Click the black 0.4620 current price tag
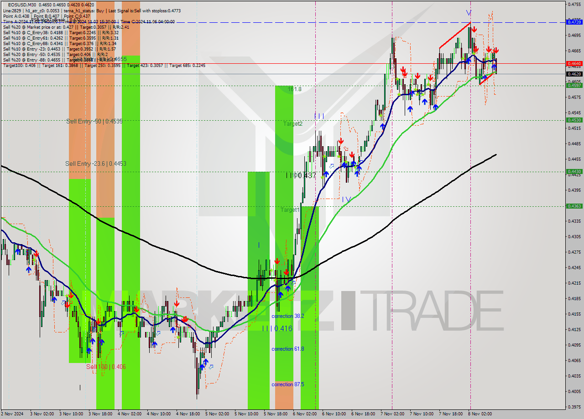584x419 pixels. [x=574, y=74]
